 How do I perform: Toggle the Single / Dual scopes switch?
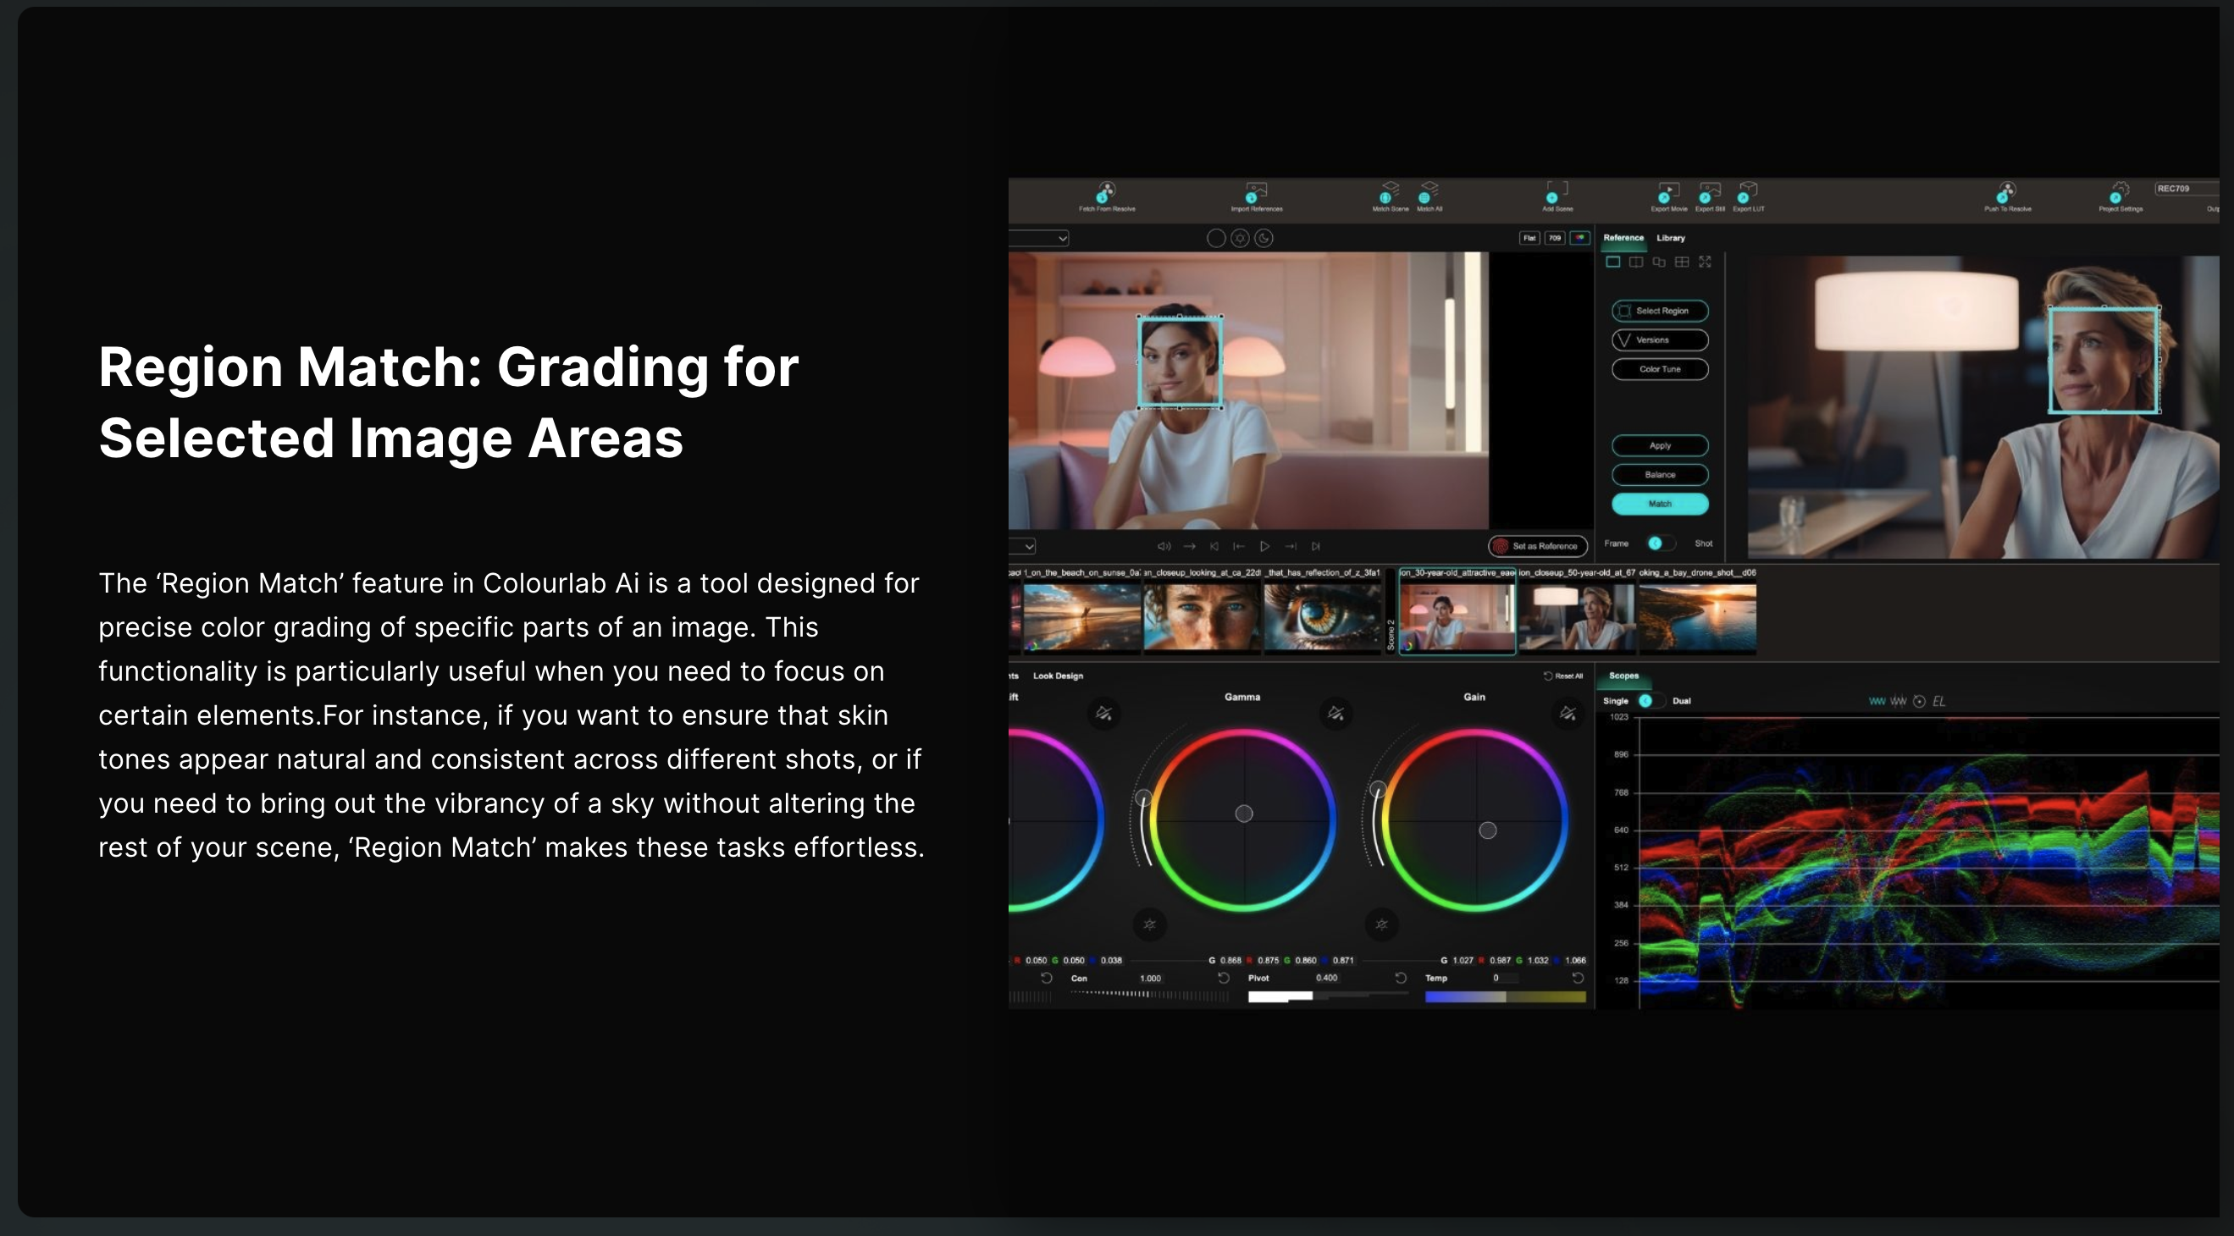click(x=1651, y=700)
